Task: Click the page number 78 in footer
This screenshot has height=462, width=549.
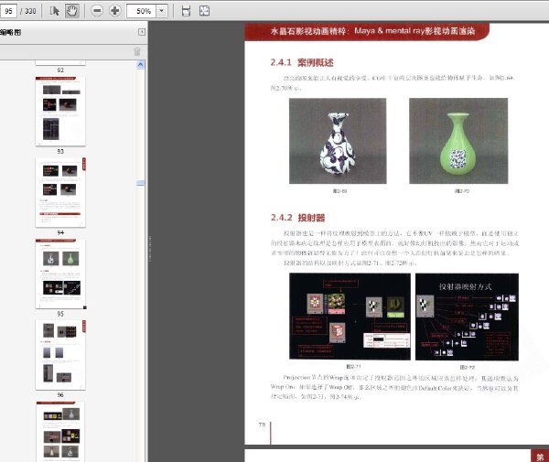Action: pos(262,424)
